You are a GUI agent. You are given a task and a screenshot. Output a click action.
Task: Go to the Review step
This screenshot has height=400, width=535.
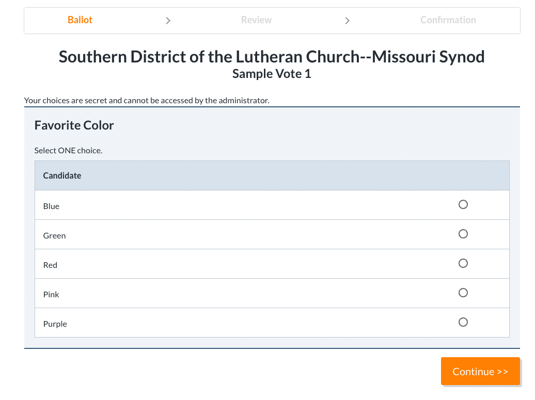pyautogui.click(x=256, y=20)
